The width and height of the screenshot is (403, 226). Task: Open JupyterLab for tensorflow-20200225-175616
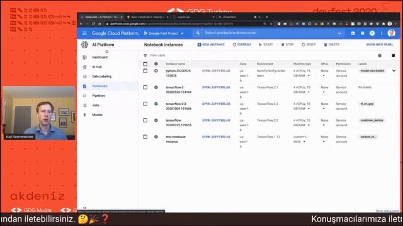click(x=216, y=120)
